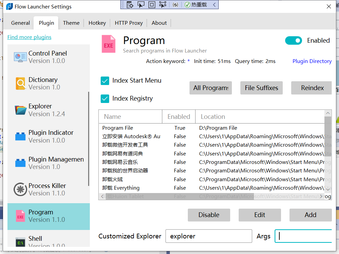Screen dimensions: 339x254
Task: Select the 卸载网易有道词典 row
Action: pos(212,153)
